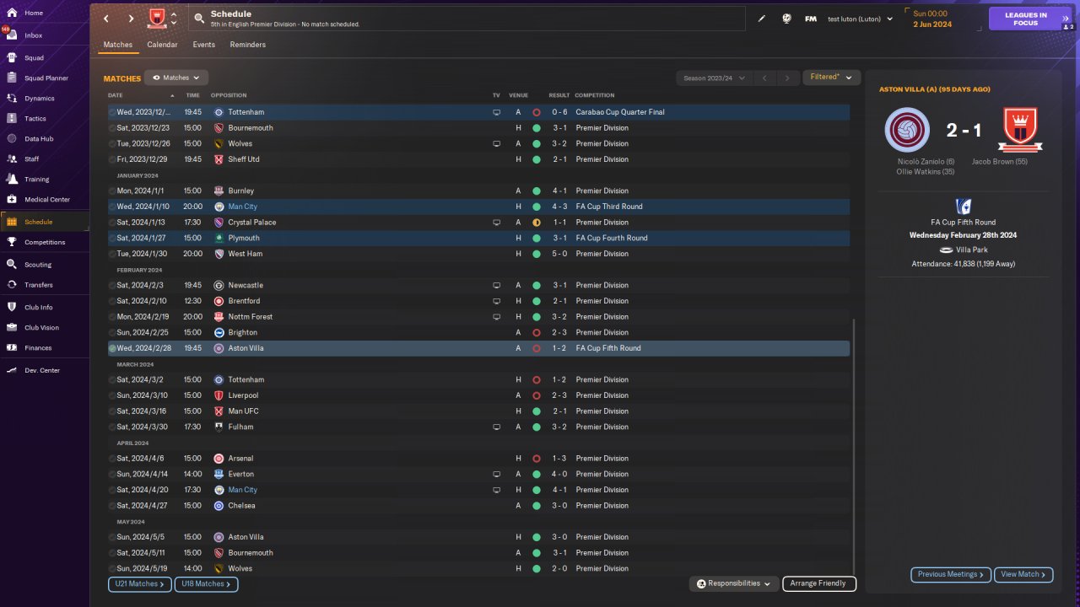Image resolution: width=1080 pixels, height=607 pixels.
Task: Switch to the Calendar tab
Action: point(162,45)
